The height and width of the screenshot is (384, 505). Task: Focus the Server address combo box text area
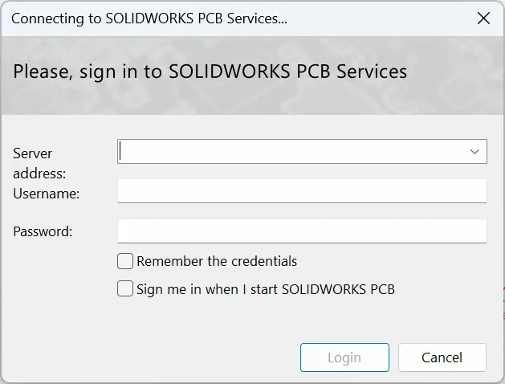tap(292, 151)
